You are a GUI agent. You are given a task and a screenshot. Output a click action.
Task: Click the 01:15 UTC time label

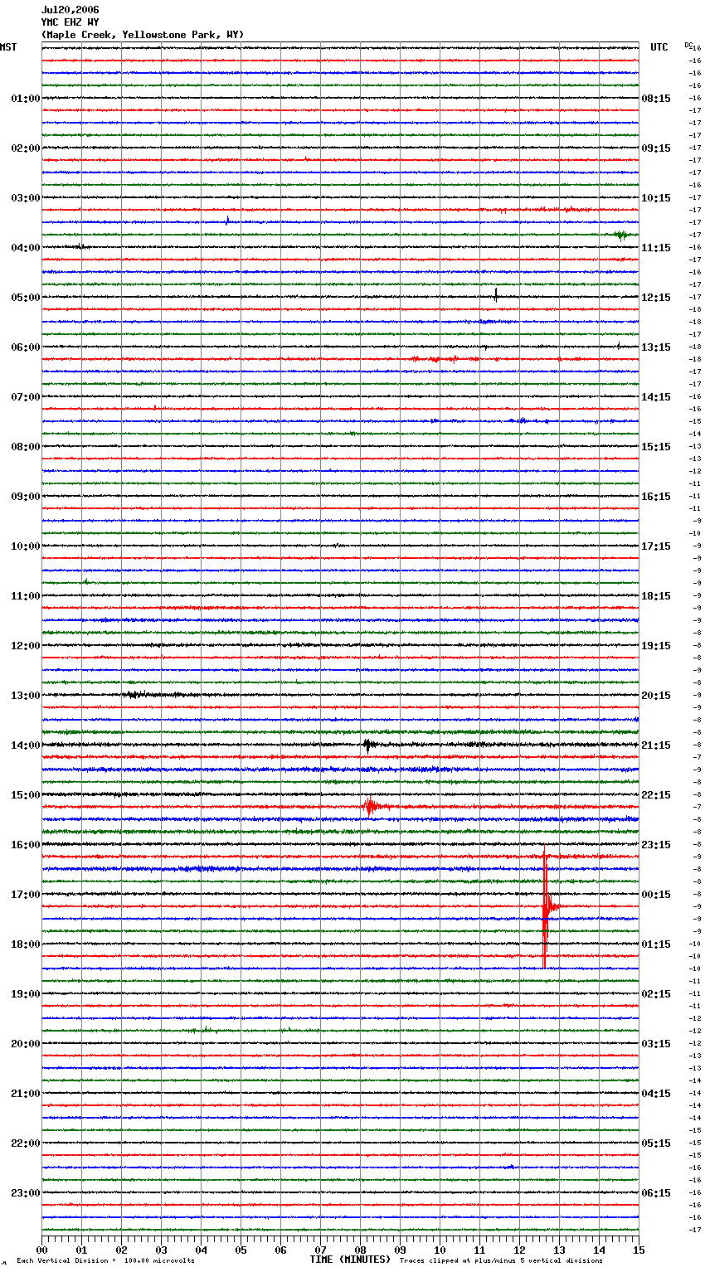tap(656, 944)
